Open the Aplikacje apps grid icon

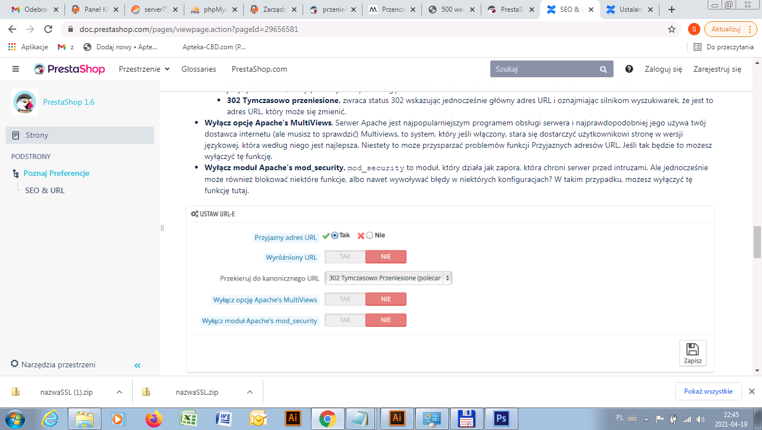(12, 47)
